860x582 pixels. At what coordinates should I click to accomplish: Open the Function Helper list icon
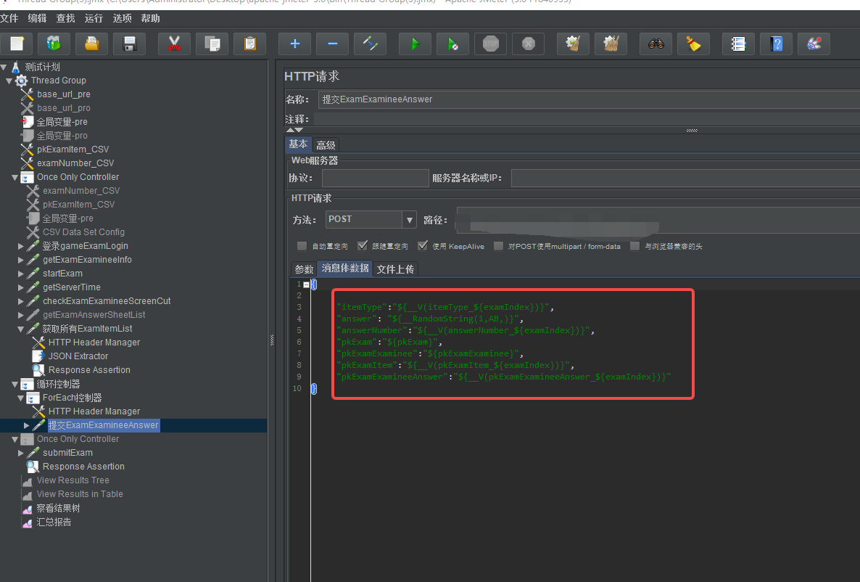coord(739,44)
